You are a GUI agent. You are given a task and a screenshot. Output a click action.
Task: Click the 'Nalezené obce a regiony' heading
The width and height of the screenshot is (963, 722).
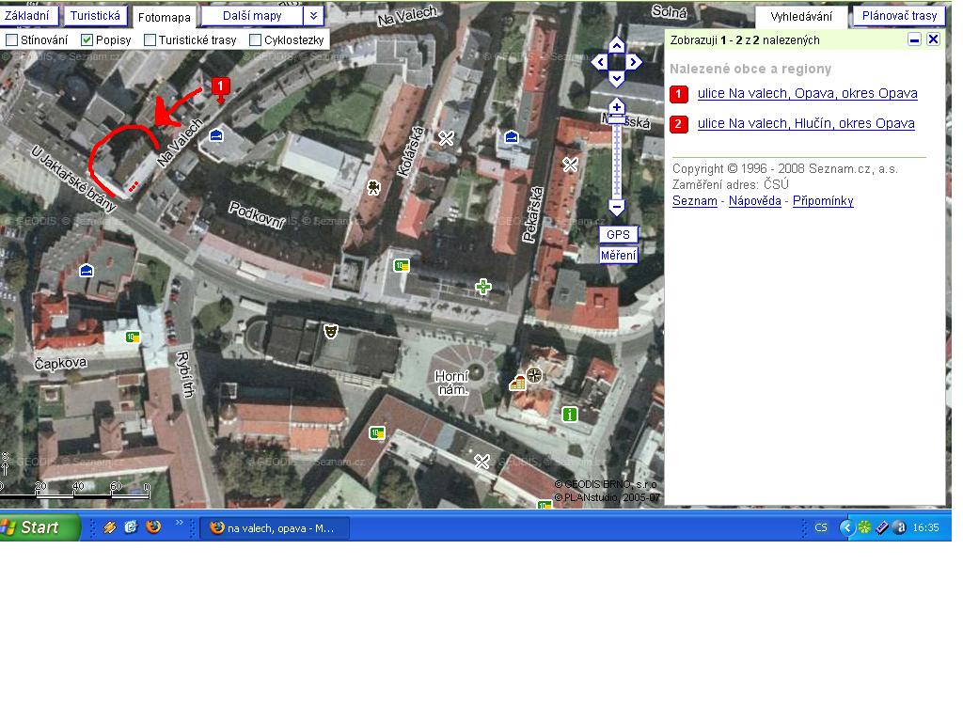(x=750, y=69)
